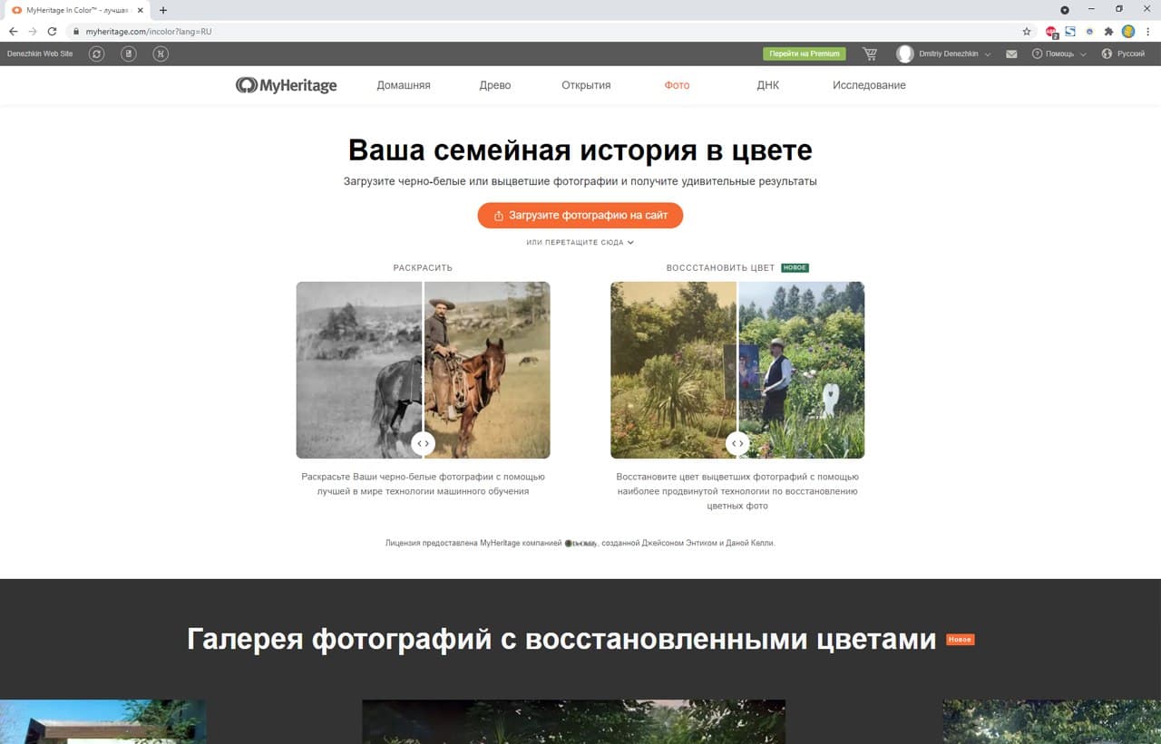Viewport: 1161px width, 744px height.
Task: Reload the page with the refresh icon
Action: coord(53,31)
